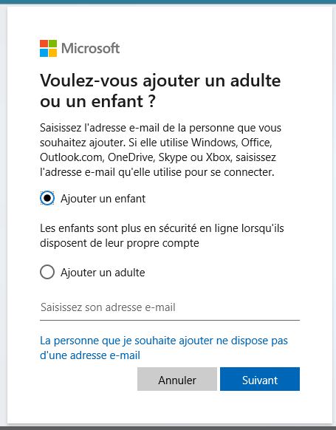Image resolution: width=336 pixels, height=430 pixels.
Task: Open the link for a person without an e-mail address
Action: click(x=164, y=348)
